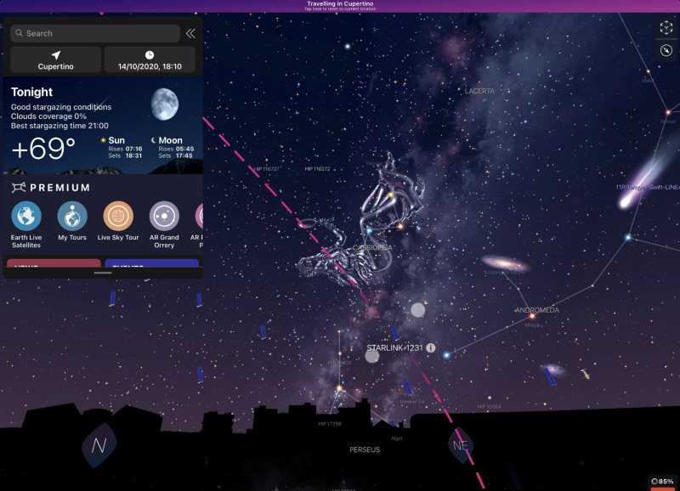This screenshot has height=491, width=680.
Task: Select the Cassiopeia constellation label
Action: pos(372,247)
